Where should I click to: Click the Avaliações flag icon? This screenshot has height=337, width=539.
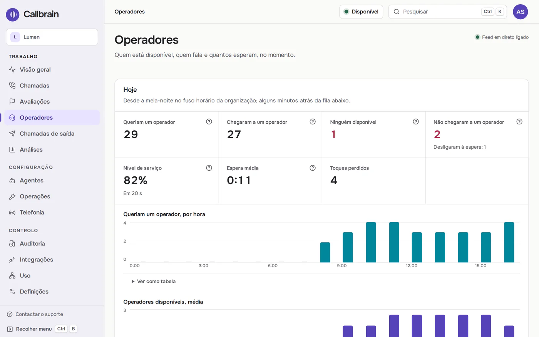click(x=12, y=102)
